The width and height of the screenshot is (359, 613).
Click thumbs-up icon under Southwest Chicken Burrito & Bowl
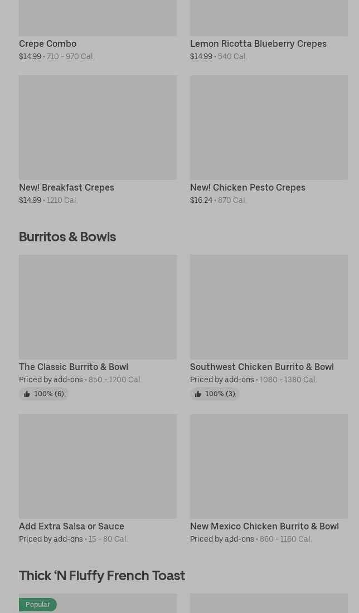[x=198, y=394]
